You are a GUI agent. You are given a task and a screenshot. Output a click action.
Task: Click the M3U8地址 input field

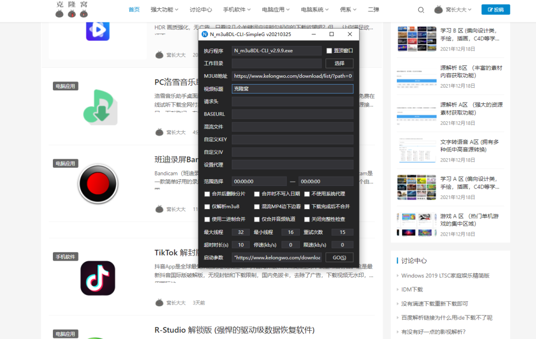pos(292,76)
